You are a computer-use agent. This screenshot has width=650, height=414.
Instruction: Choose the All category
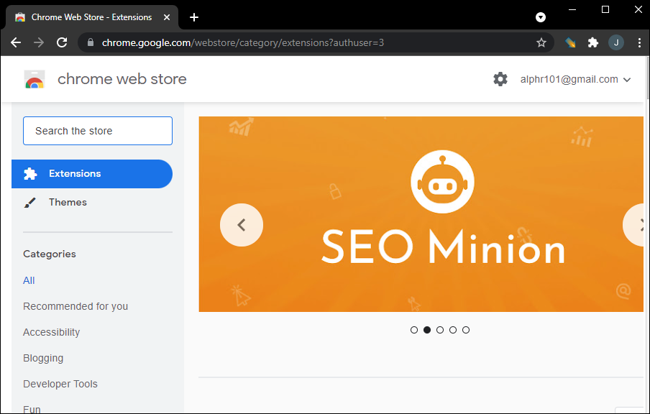pyautogui.click(x=29, y=280)
